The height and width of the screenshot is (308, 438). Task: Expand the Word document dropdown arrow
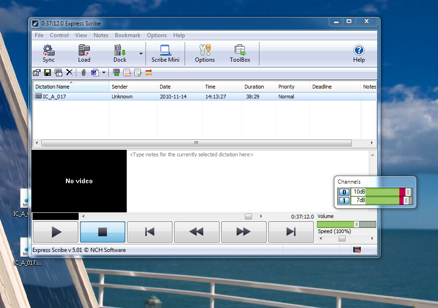point(104,73)
